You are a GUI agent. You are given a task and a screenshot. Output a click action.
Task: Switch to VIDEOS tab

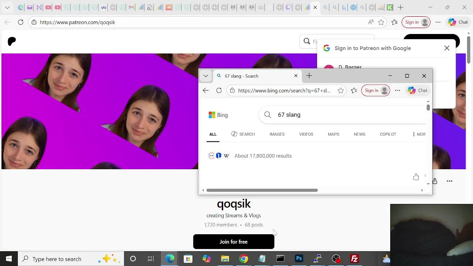tap(306, 134)
